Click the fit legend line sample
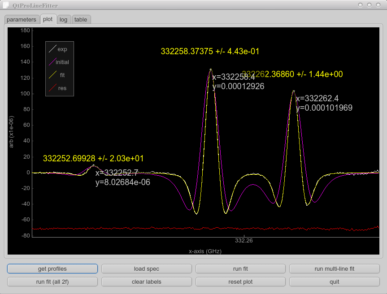 click(52, 75)
